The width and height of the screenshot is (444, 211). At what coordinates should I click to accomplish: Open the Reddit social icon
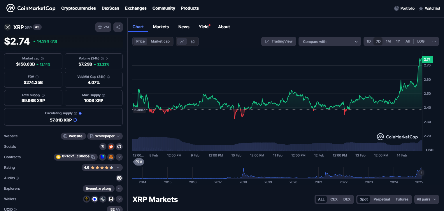pos(111,146)
